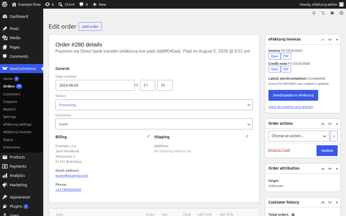Click the efakturuj-admin user avatar
The height and width of the screenshot is (216, 346).
pyautogui.click(x=341, y=4)
